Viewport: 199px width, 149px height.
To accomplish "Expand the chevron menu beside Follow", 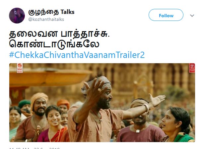I will pos(192,16).
